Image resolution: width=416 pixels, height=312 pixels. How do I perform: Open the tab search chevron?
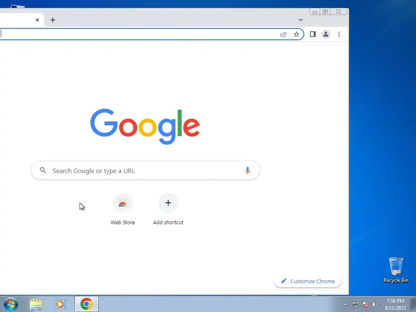pos(300,20)
